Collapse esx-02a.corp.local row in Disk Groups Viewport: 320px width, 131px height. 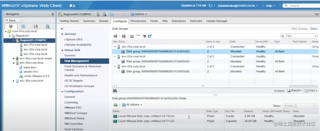pos(115,67)
